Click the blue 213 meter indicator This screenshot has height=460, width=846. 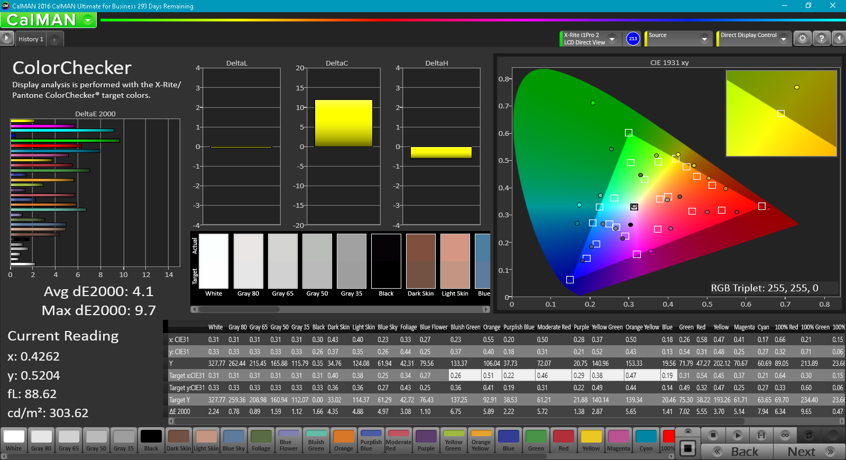tap(633, 39)
